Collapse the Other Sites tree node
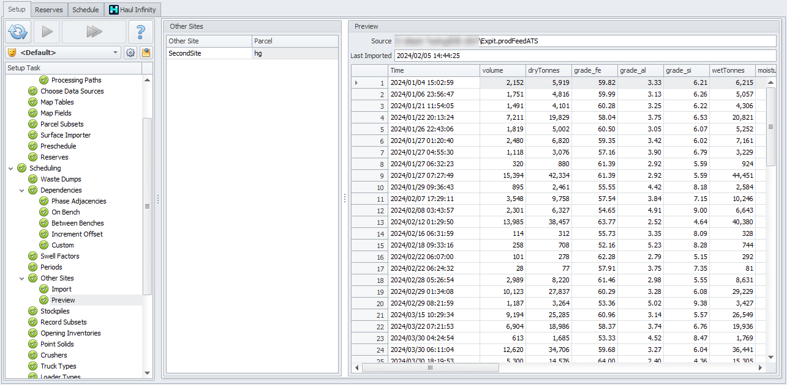Image resolution: width=787 pixels, height=385 pixels. click(x=22, y=278)
